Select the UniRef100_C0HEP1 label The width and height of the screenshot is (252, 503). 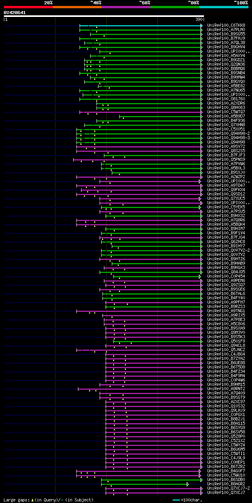point(225,462)
